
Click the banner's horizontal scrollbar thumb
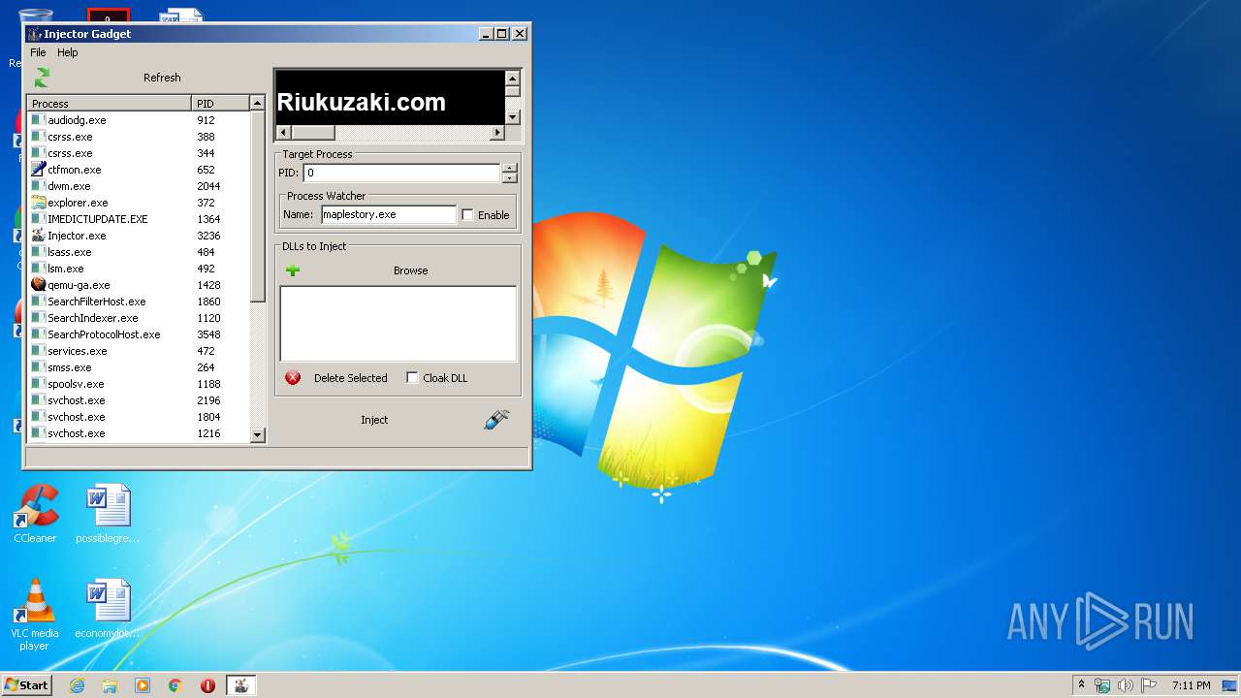click(312, 133)
